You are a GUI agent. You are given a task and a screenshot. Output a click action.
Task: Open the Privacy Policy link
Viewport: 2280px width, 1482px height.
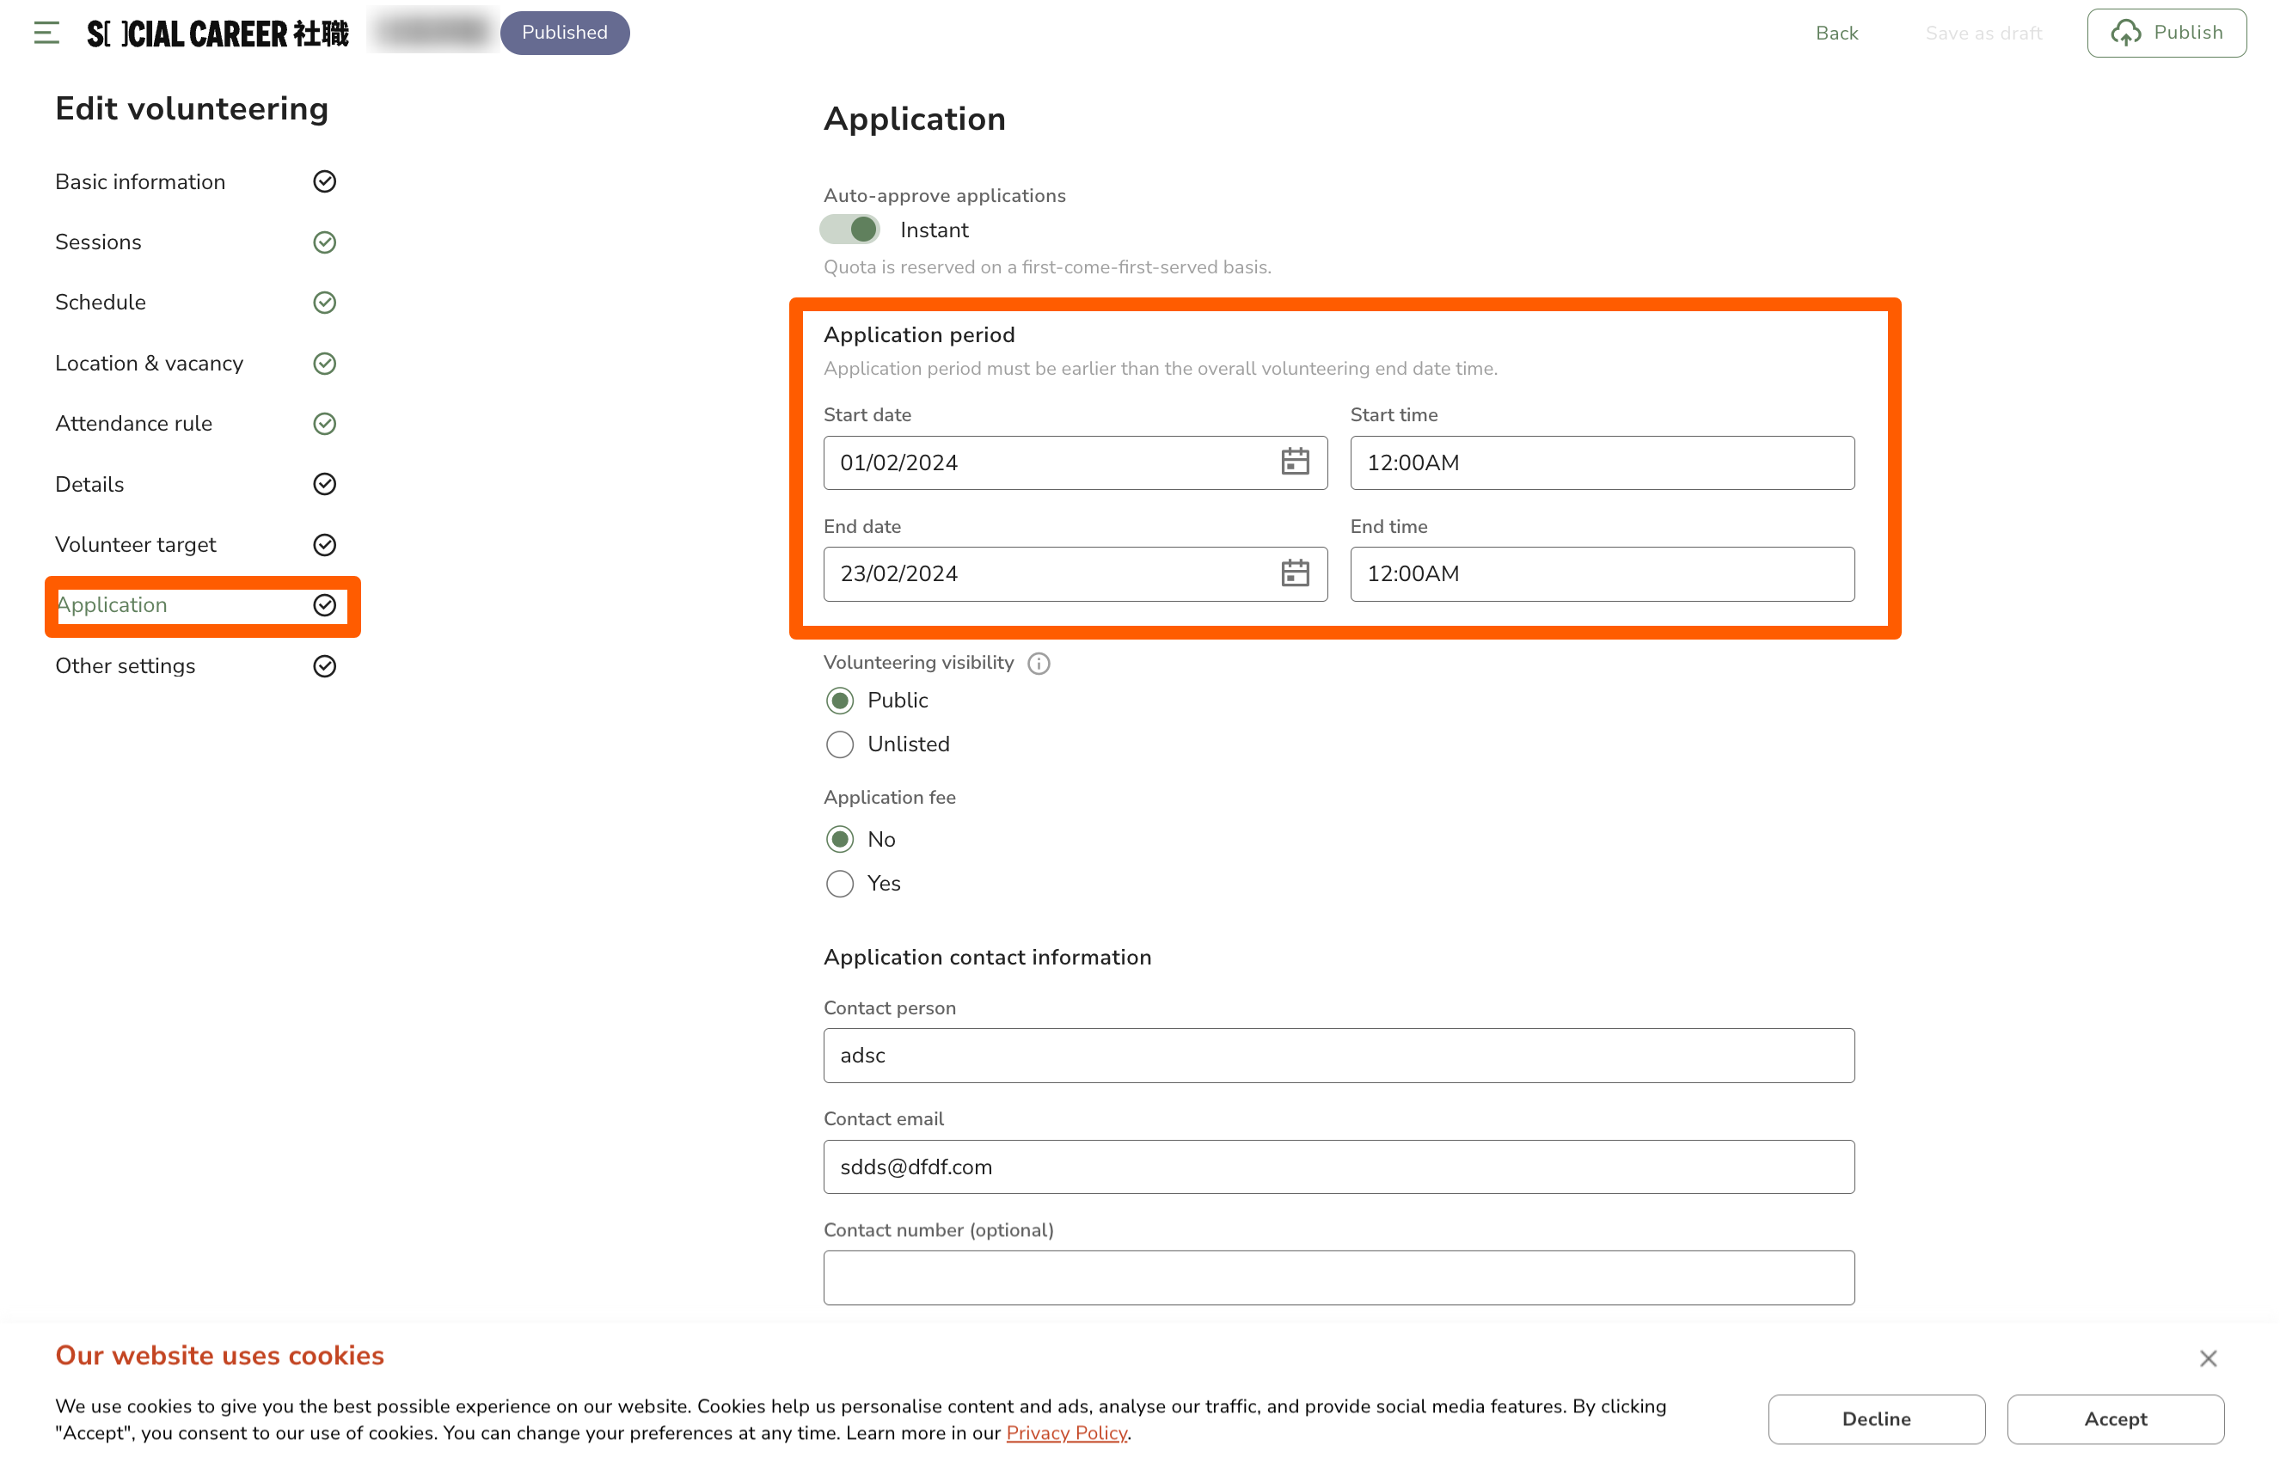click(1066, 1432)
